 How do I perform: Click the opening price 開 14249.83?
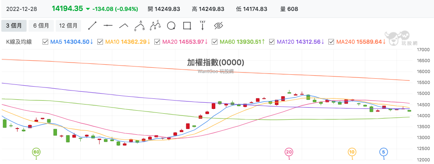tap(164, 9)
